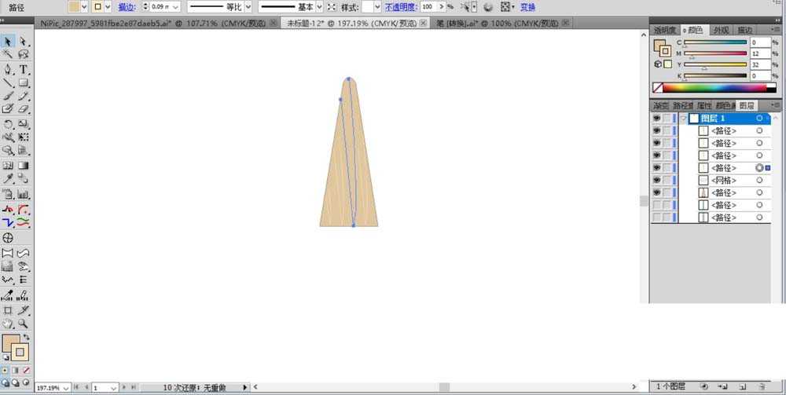Viewport: 786px width, 395px height.
Task: Select the Magic Wand tool
Action: point(8,54)
